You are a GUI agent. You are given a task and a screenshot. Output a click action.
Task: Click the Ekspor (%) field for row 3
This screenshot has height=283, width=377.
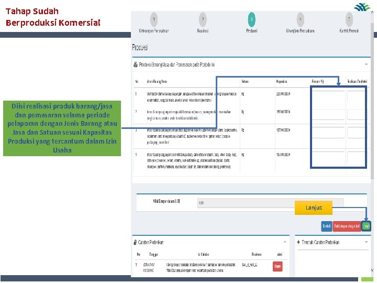[328, 133]
